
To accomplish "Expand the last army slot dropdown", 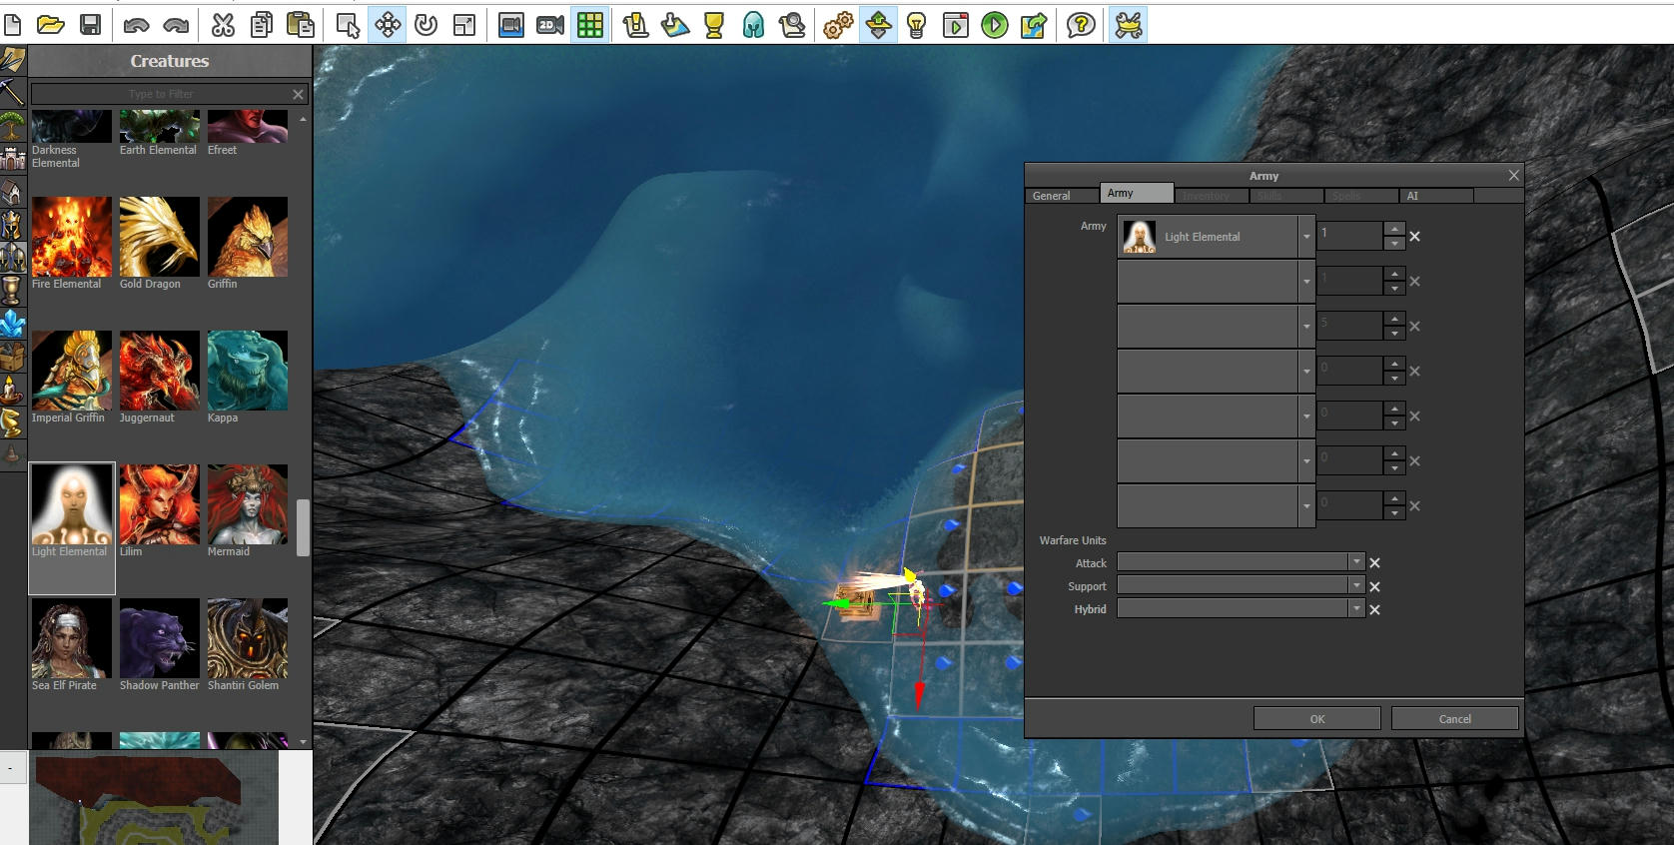I will pos(1306,506).
